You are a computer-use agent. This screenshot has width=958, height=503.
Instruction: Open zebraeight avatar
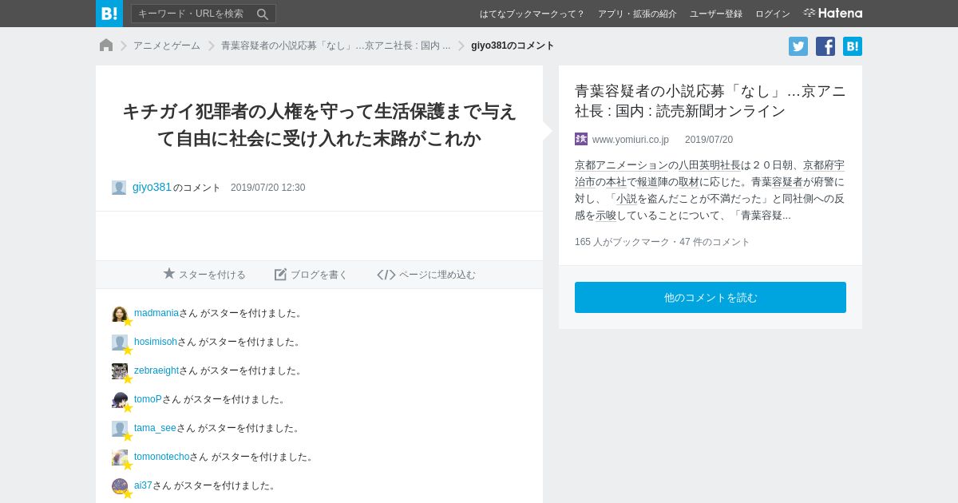click(x=120, y=371)
